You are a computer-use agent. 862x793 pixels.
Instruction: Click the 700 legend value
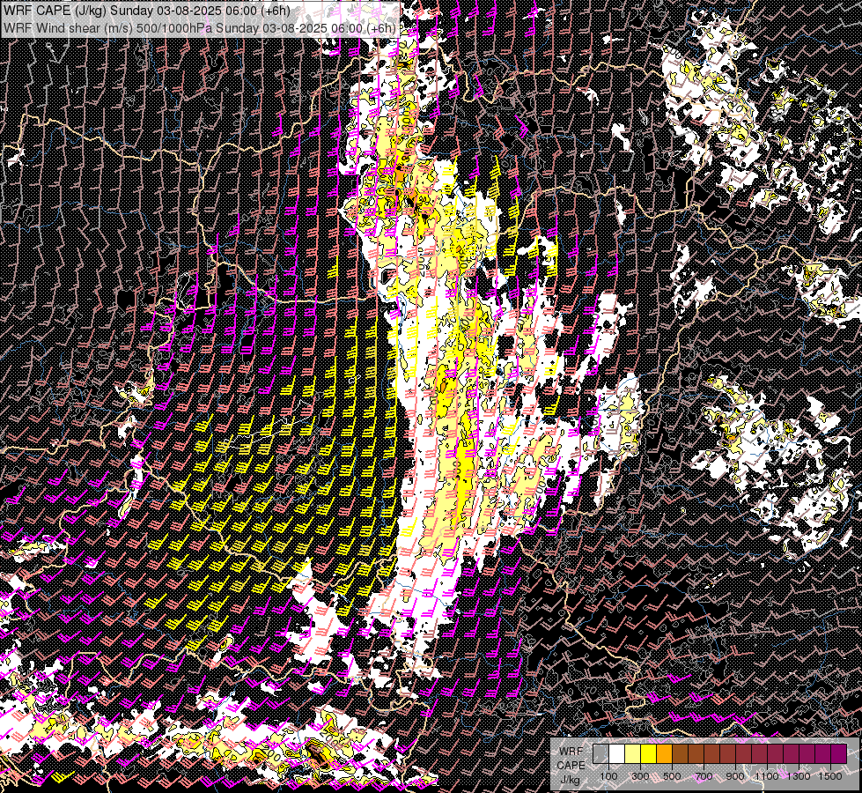point(704,776)
